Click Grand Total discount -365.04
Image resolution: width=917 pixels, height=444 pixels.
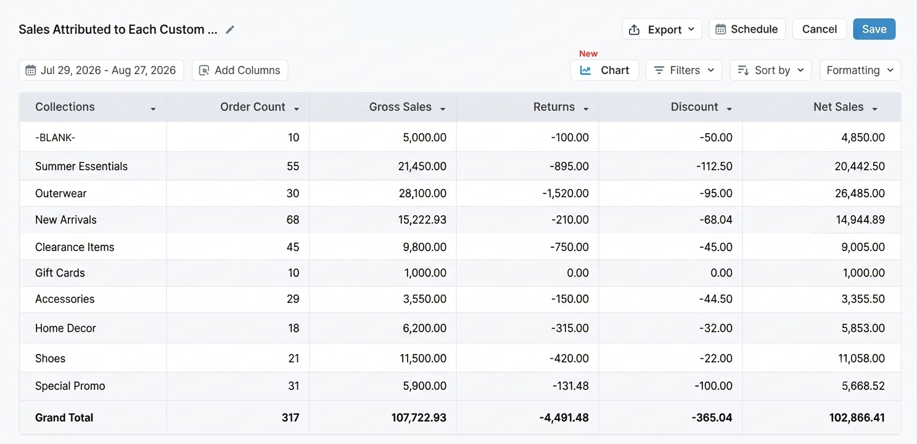712,418
